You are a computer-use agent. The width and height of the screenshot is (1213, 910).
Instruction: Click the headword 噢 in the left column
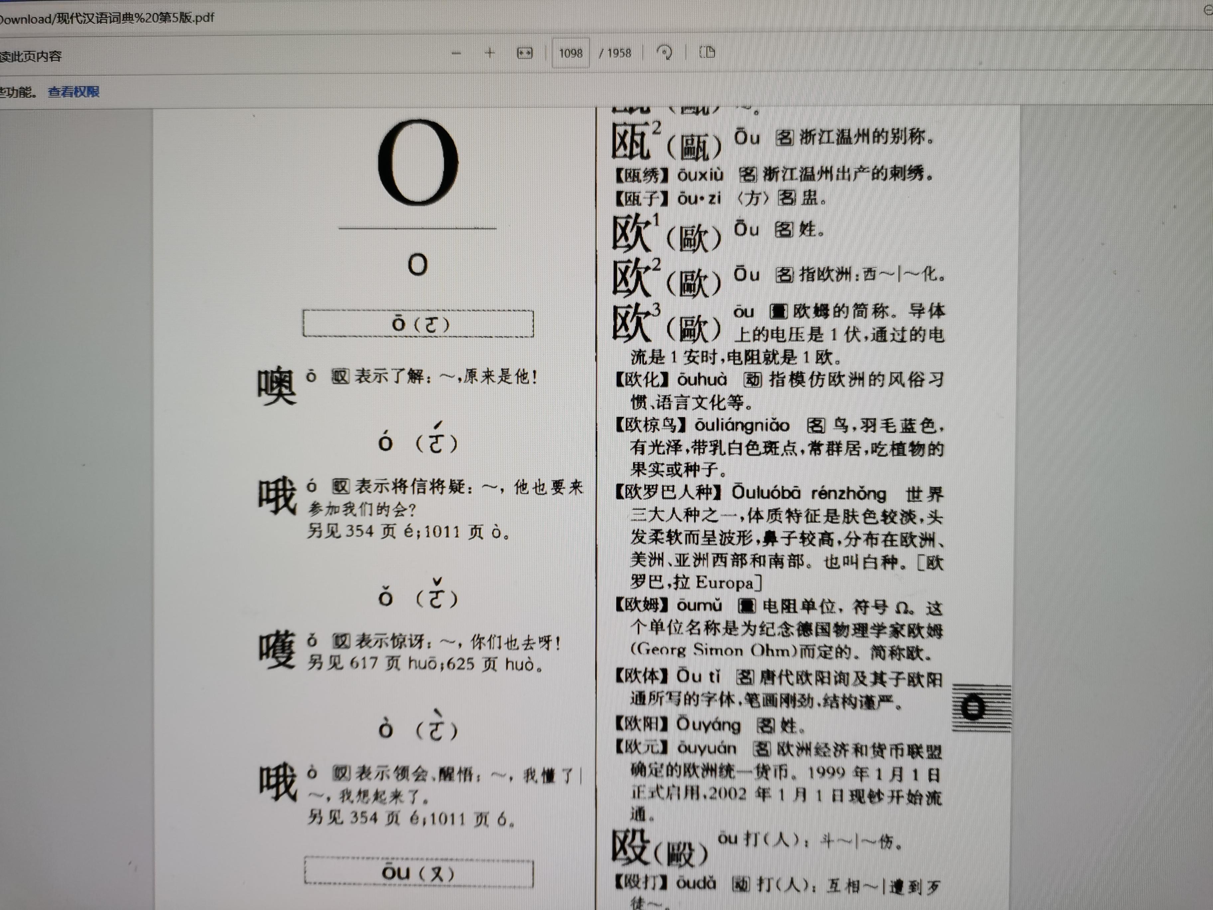pos(277,382)
